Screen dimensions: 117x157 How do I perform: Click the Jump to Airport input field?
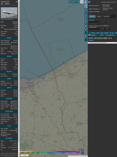[x=94, y=29]
